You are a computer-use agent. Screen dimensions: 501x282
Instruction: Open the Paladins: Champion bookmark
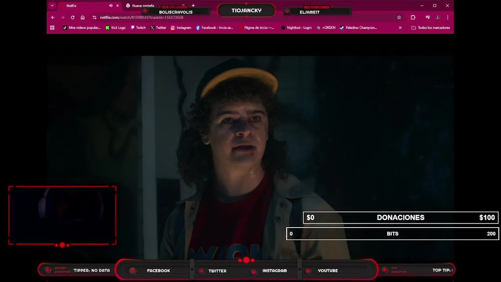(x=358, y=28)
